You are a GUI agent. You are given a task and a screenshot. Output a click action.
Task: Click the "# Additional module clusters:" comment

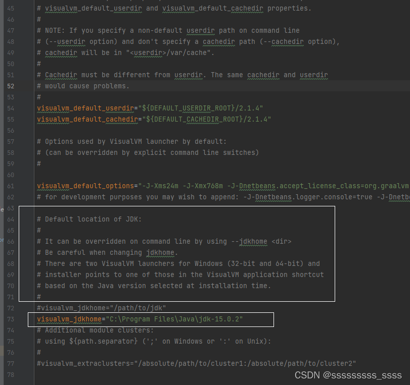pyautogui.click(x=95, y=330)
